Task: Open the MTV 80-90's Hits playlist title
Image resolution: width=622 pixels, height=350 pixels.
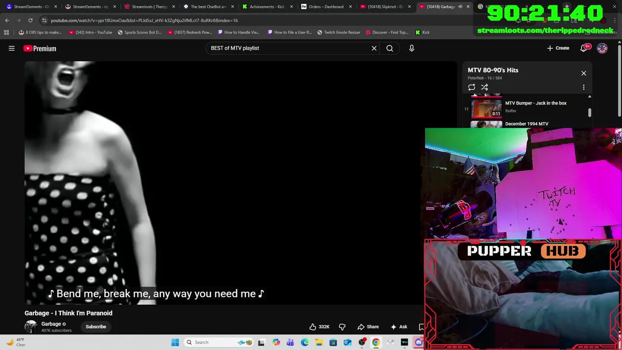Action: [493, 70]
